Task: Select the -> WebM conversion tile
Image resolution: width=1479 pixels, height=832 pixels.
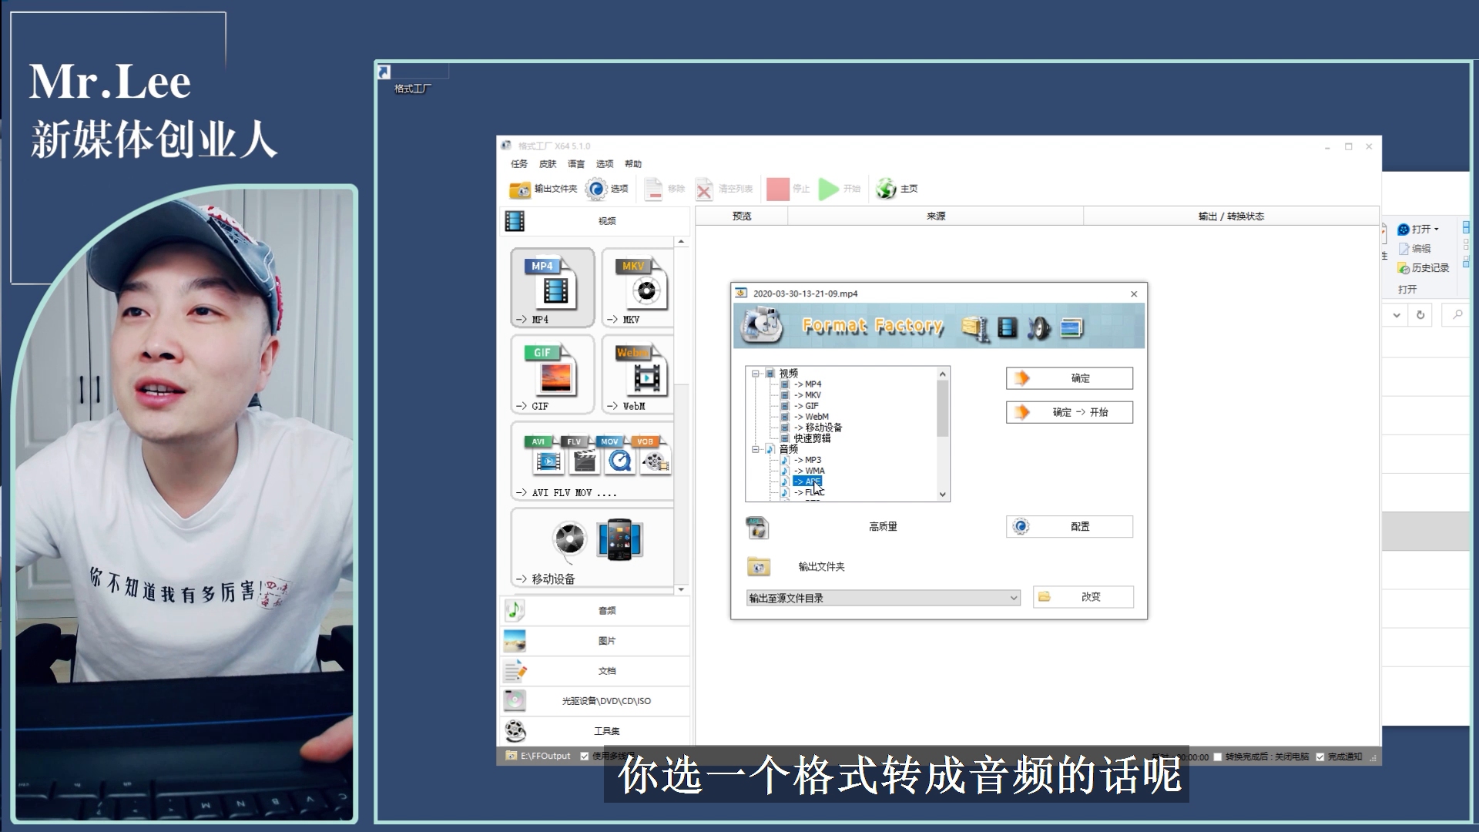Action: (638, 374)
